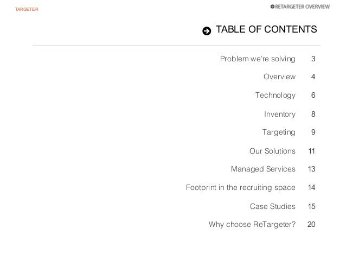Open the 'Problem we're solving' entry
This screenshot has height=260, width=346.
pyautogui.click(x=258, y=59)
